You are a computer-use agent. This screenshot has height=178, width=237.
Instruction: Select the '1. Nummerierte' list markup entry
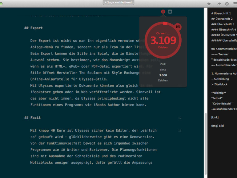(x=224, y=74)
